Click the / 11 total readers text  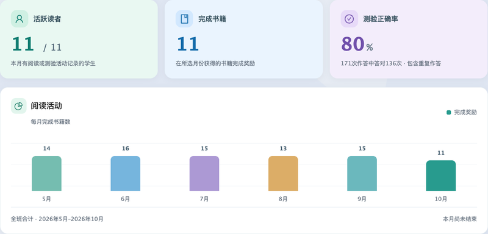point(52,48)
